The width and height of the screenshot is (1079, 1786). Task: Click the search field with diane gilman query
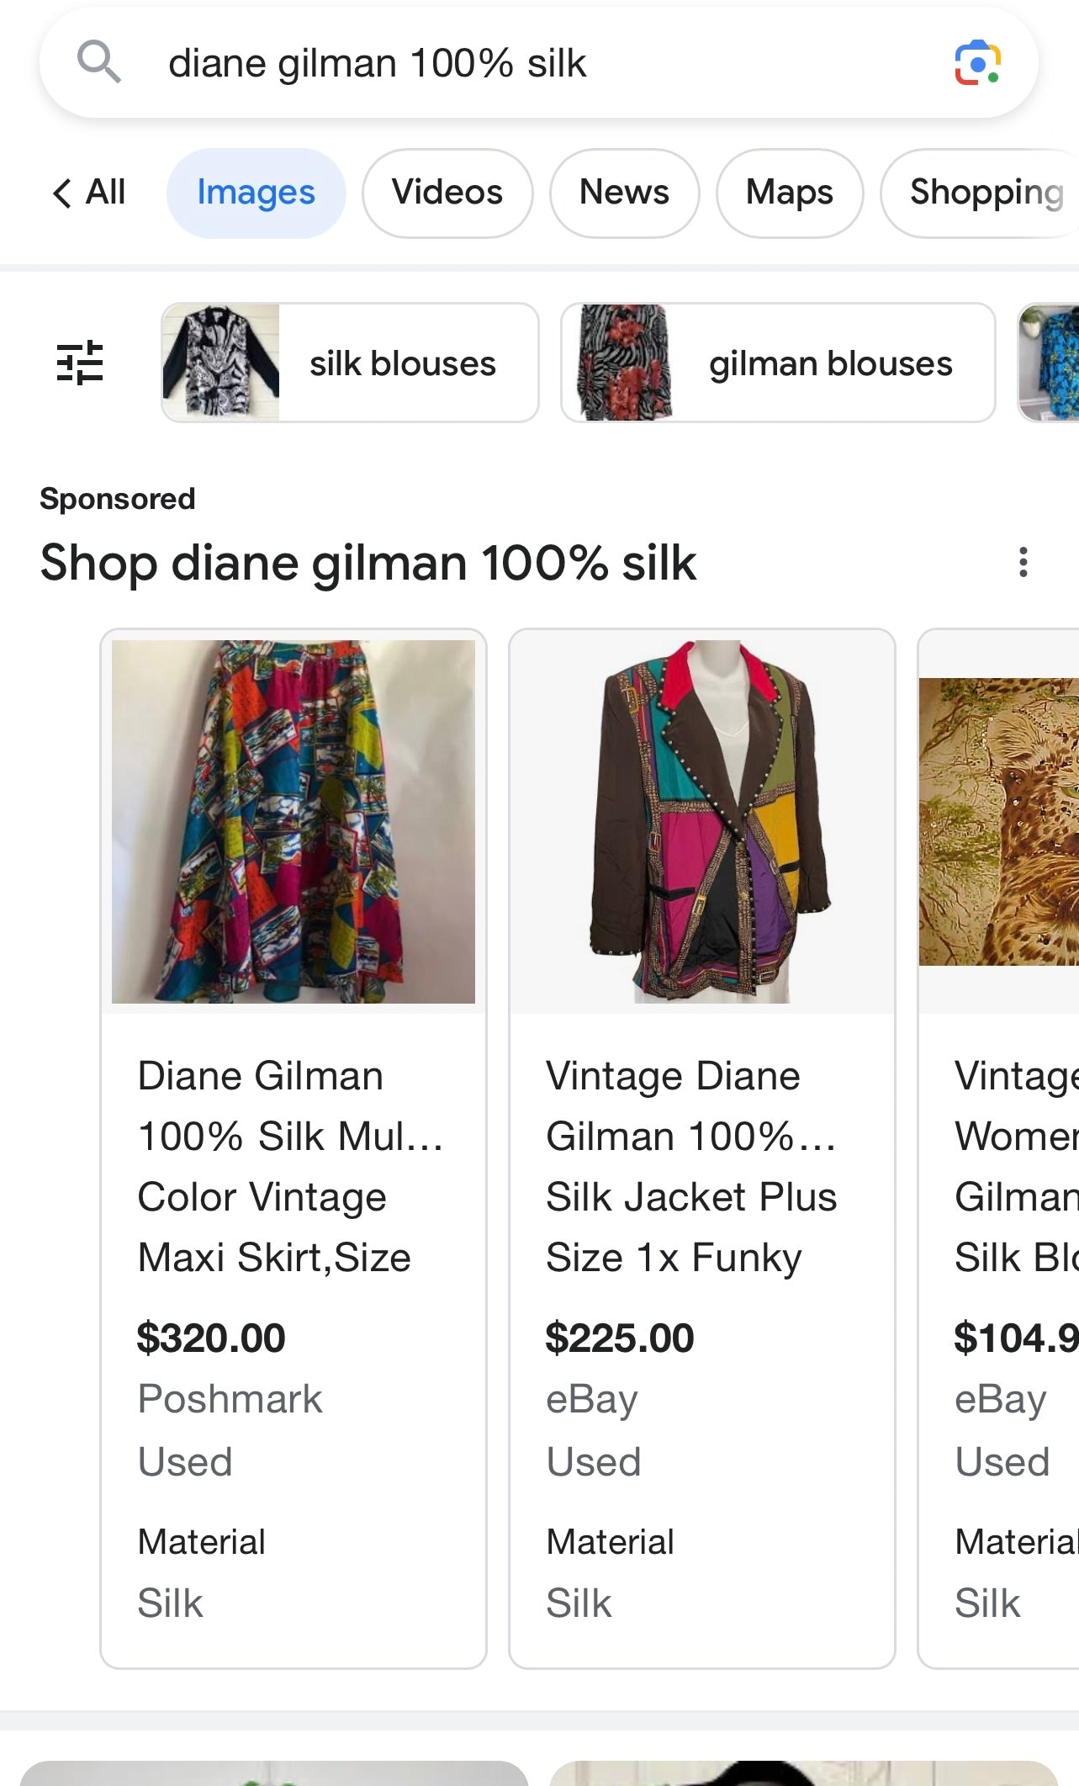click(505, 63)
